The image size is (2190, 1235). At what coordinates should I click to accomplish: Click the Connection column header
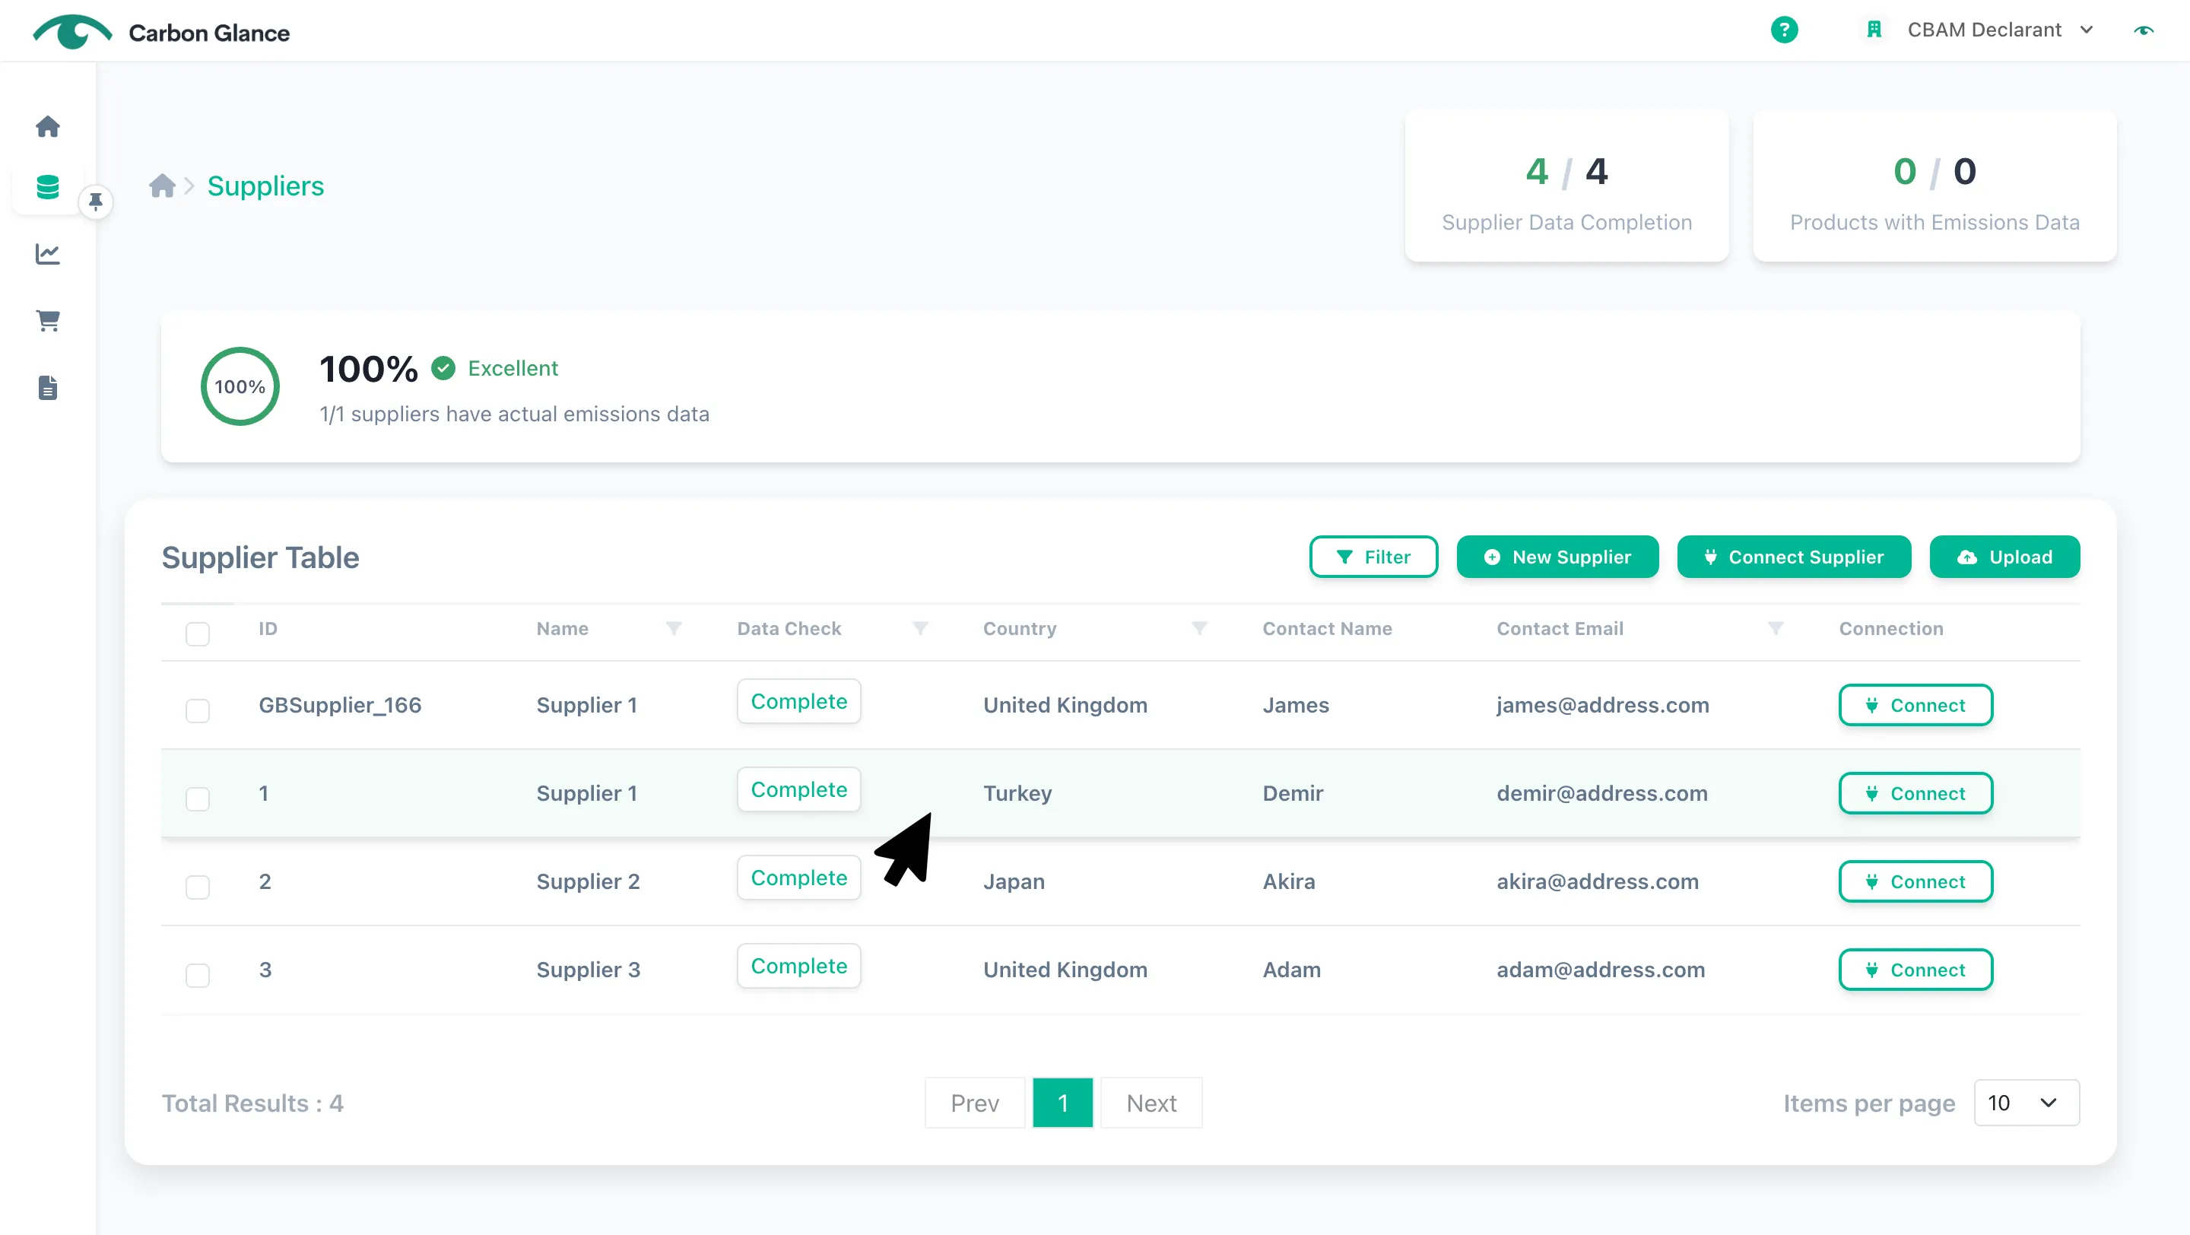click(x=1890, y=628)
